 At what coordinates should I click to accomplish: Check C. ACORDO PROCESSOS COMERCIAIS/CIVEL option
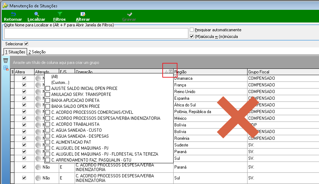[x=48, y=112]
